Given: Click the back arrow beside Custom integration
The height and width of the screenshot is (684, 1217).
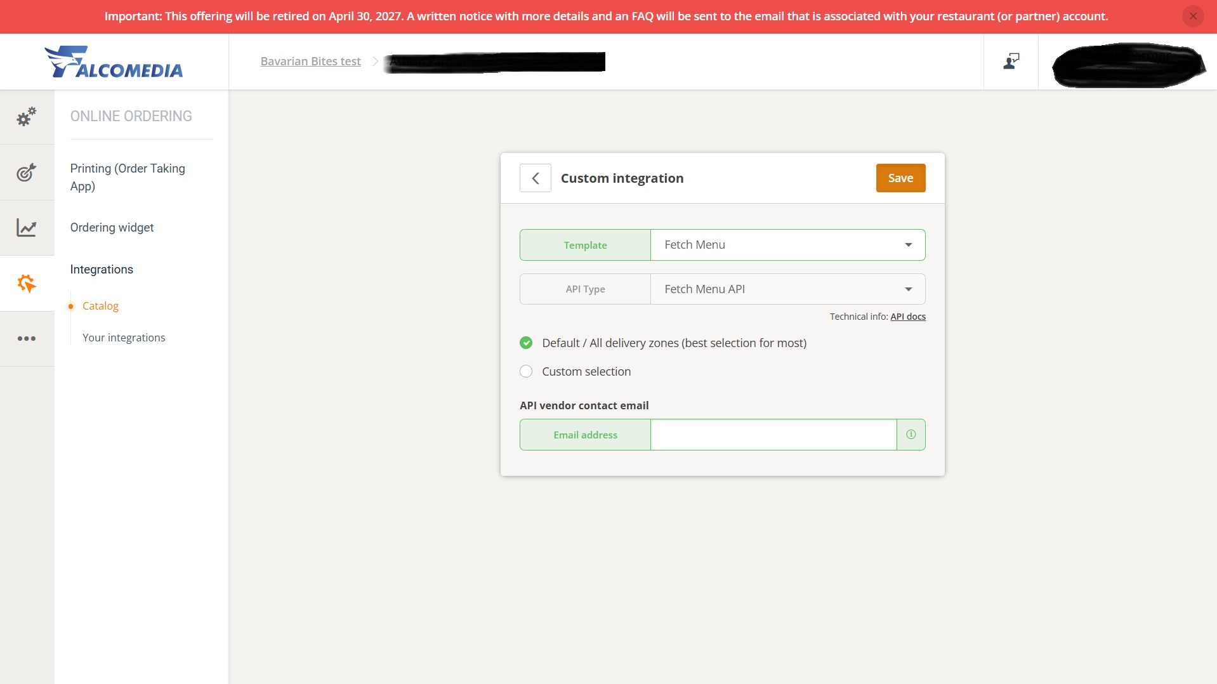Looking at the screenshot, I should point(535,178).
